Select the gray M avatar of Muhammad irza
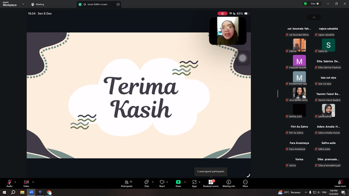 [x=299, y=78]
